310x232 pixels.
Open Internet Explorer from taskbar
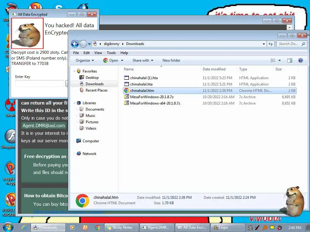(24, 227)
